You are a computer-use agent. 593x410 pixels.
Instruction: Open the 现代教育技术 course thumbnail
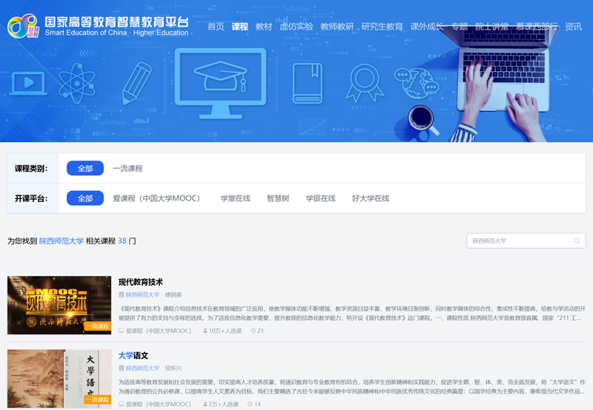point(59,305)
